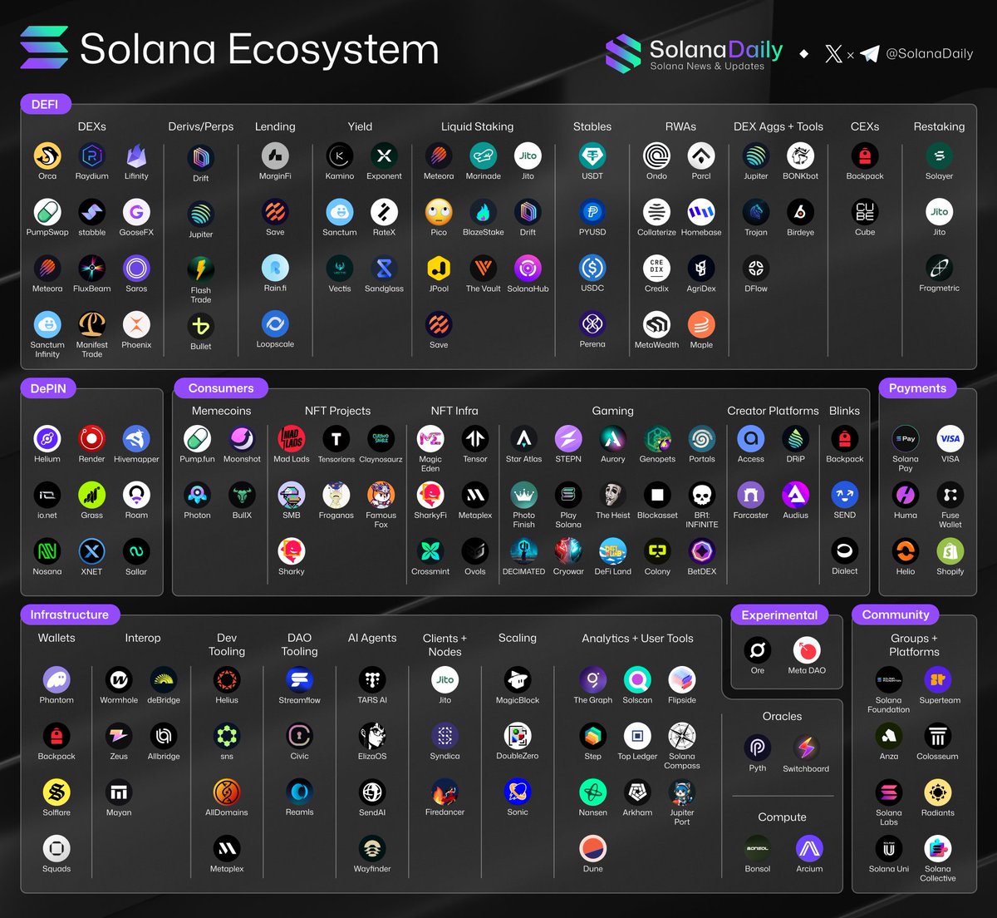Click the Meta DAO icon
Viewport: 997px width, 918px height.
(x=806, y=649)
